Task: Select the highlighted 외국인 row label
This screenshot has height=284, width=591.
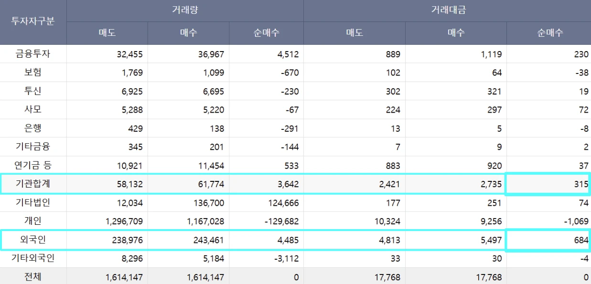Action: (33, 240)
